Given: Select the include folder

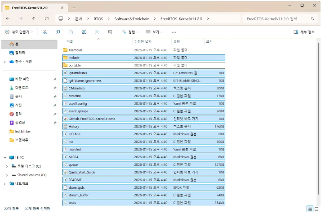Looking at the screenshot, I should pyautogui.click(x=143, y=58).
